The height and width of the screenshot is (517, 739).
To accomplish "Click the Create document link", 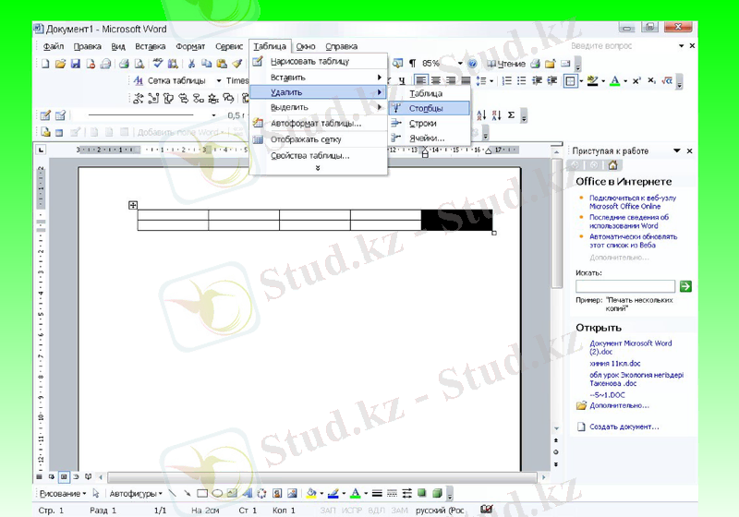I will point(625,427).
